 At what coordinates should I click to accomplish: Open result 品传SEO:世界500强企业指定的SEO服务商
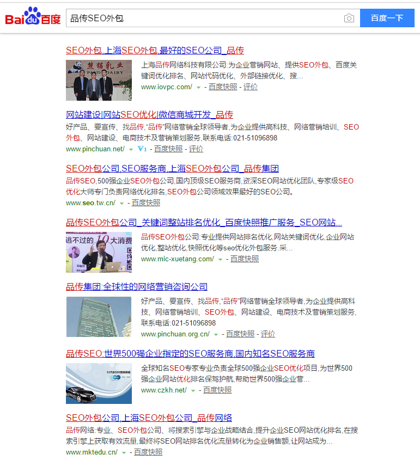tap(190, 353)
